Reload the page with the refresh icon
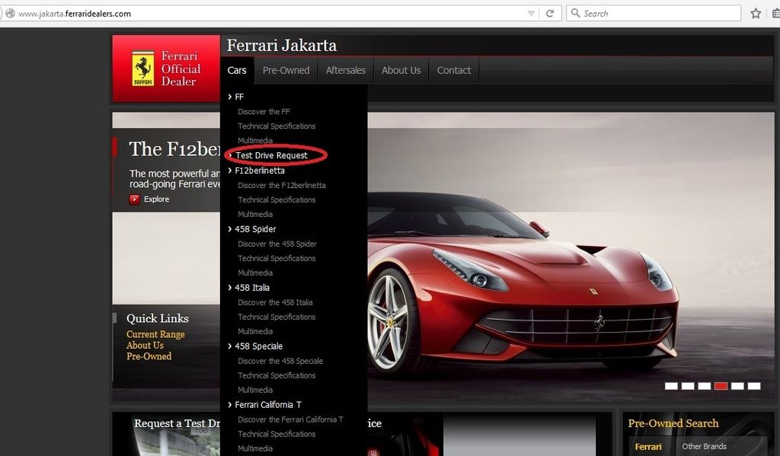Image resolution: width=780 pixels, height=456 pixels. point(550,14)
